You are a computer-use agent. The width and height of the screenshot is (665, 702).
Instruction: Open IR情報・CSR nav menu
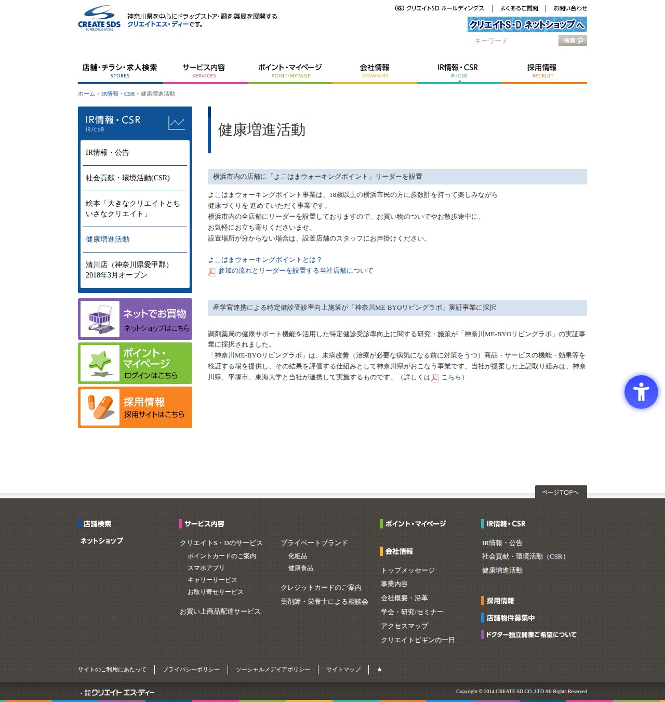coord(459,71)
